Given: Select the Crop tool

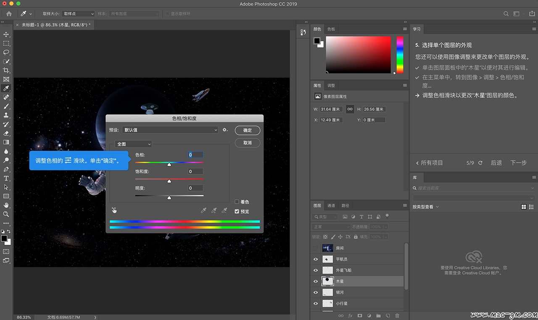Looking at the screenshot, I should click(6, 70).
